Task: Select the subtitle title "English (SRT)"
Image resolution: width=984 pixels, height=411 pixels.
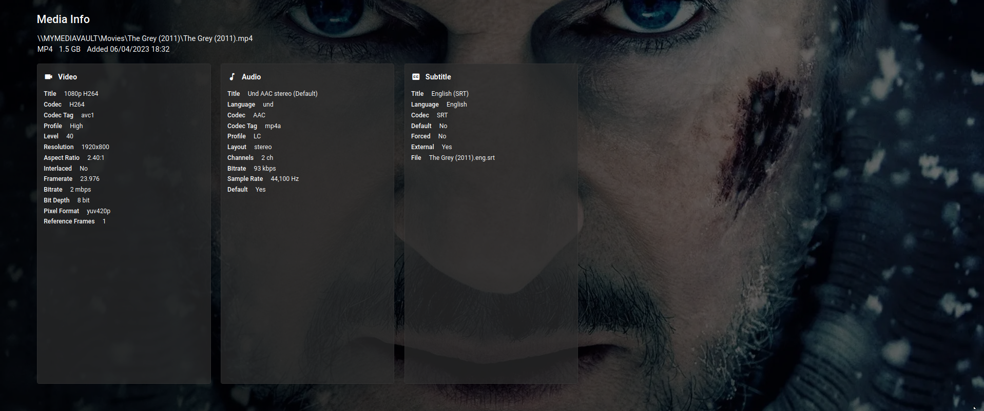Action: point(450,94)
